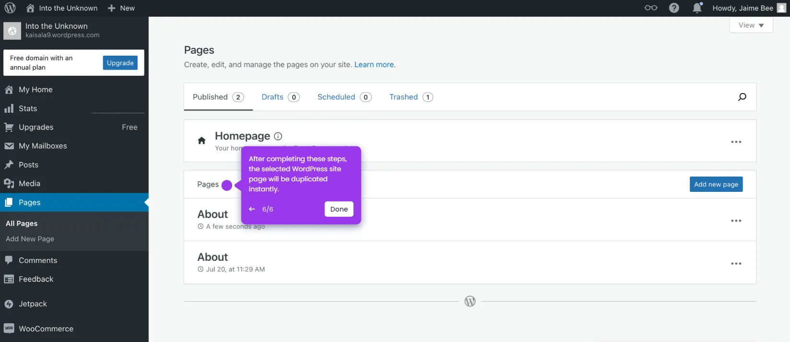The height and width of the screenshot is (342, 790).
Task: Click the search magnifier in Pages tabs
Action: pos(742,97)
